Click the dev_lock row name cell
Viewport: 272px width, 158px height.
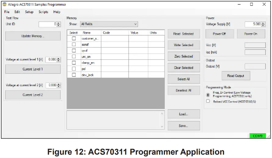[91, 75]
